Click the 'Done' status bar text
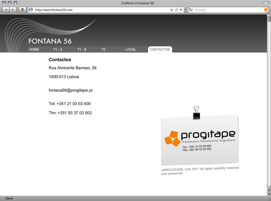 point(9,198)
